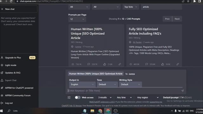Upvote the Human Written prompt with thumbs-up
The image size is (203, 114).
coord(105,64)
